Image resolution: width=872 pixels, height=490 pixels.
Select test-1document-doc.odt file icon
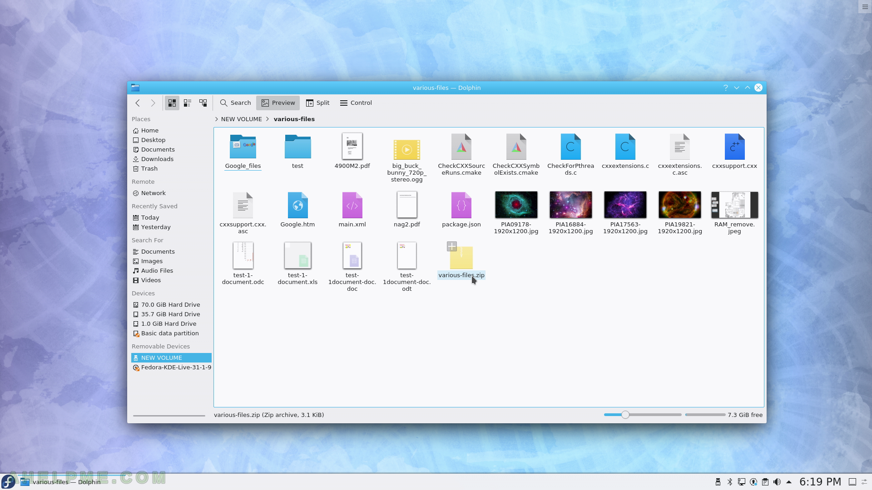(x=406, y=255)
